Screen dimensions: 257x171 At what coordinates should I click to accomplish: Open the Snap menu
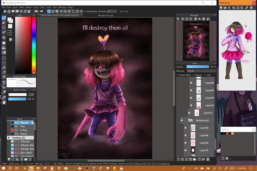[35, 7]
